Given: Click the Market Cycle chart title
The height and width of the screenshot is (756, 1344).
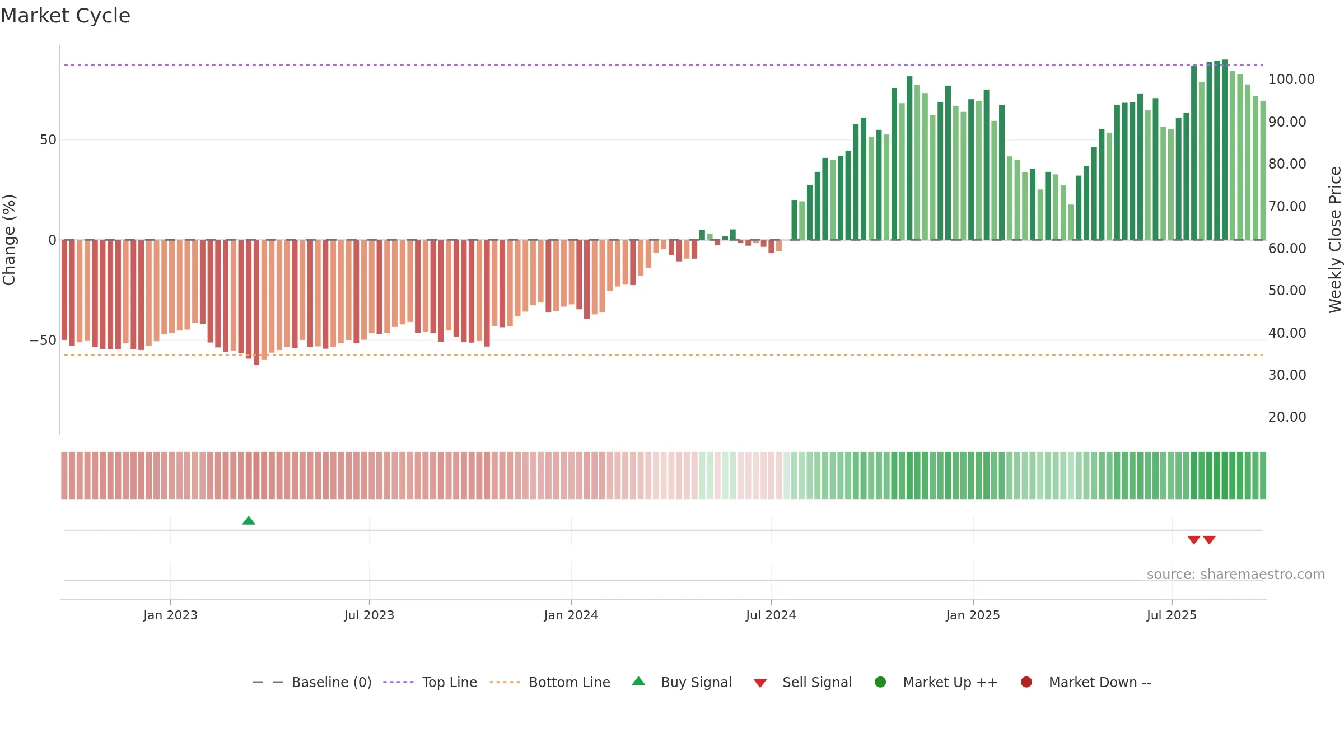Looking at the screenshot, I should (66, 16).
